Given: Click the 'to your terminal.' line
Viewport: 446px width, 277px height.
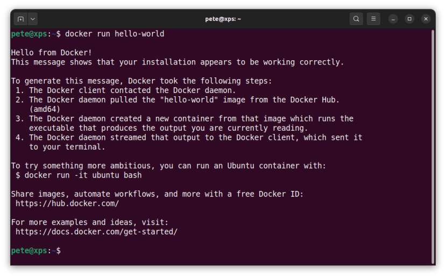Looking at the screenshot, I should pos(67,147).
